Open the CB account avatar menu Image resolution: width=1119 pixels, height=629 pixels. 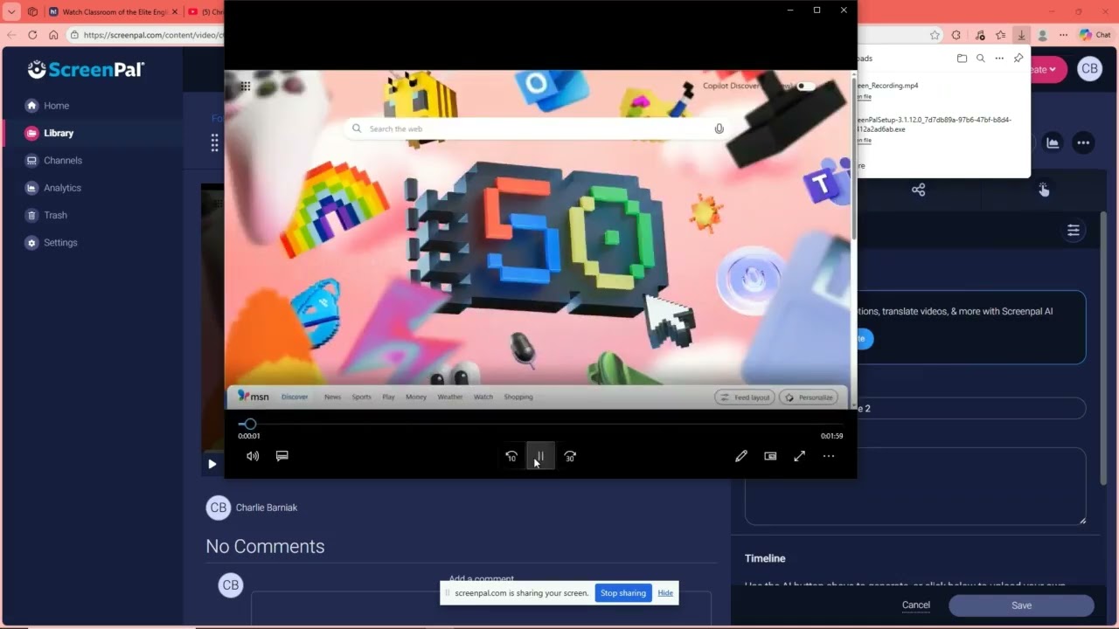click(1089, 69)
